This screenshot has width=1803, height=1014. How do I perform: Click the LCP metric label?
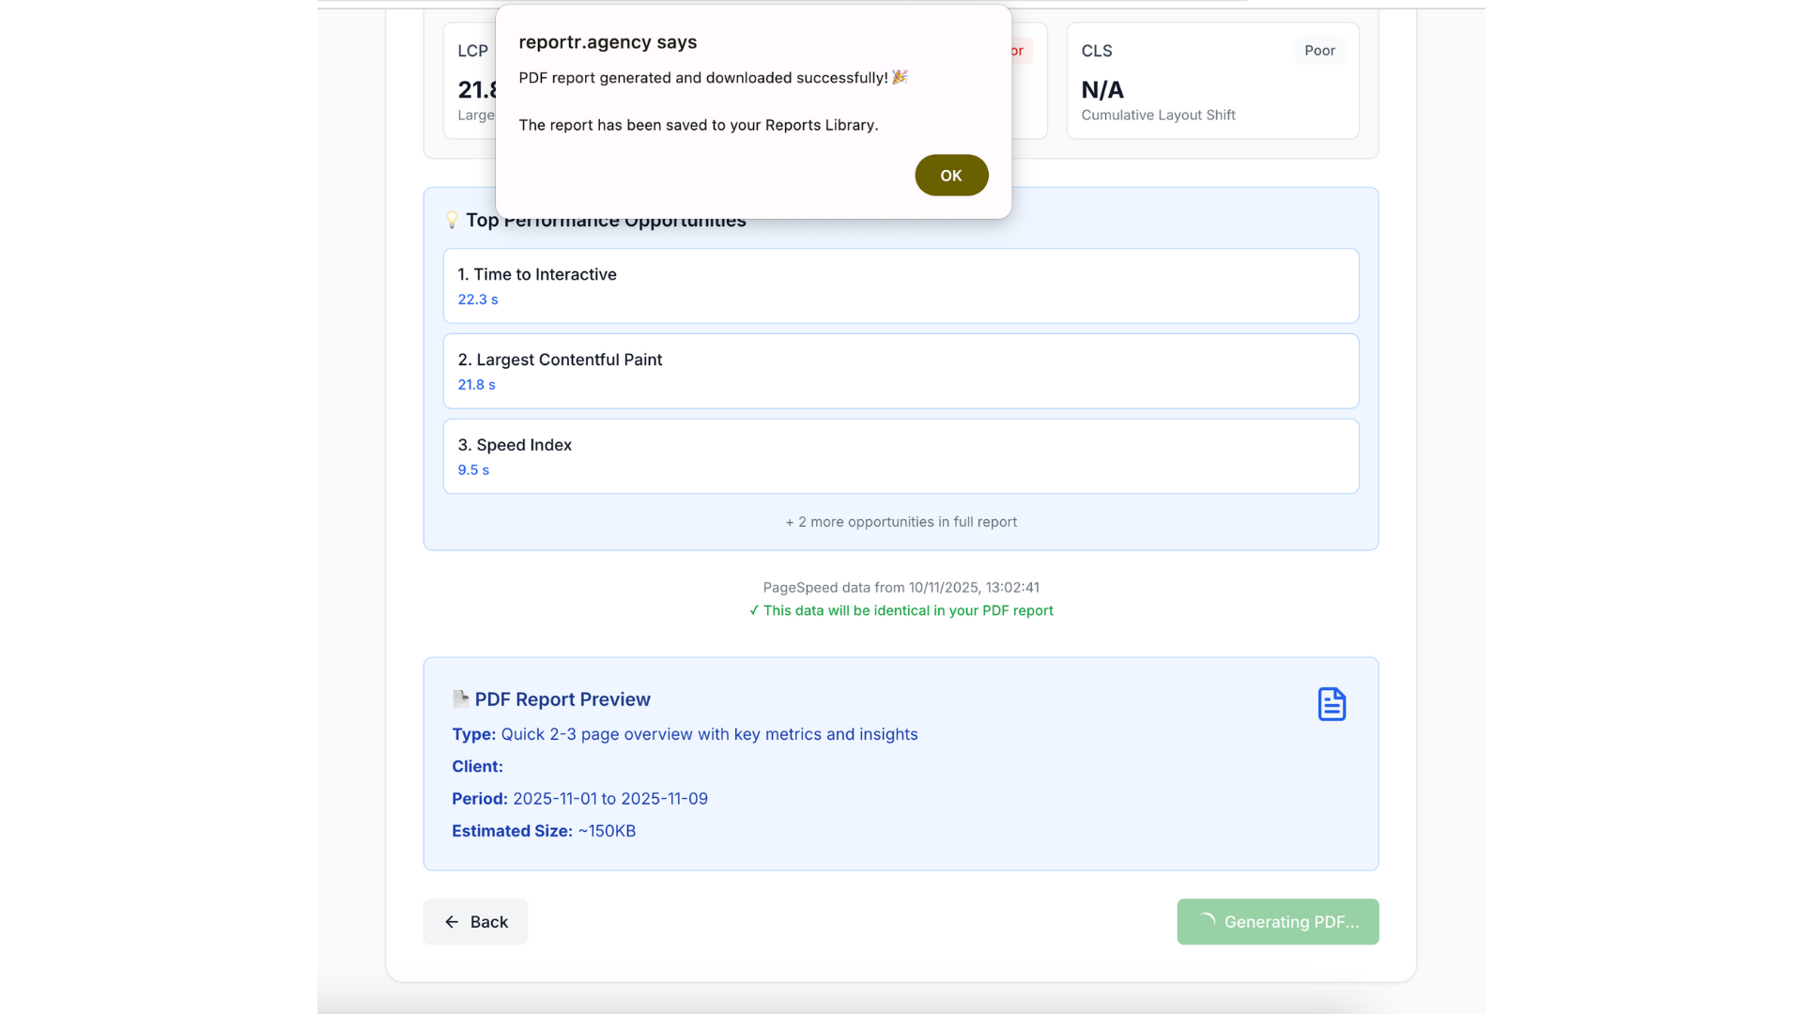coord(472,51)
